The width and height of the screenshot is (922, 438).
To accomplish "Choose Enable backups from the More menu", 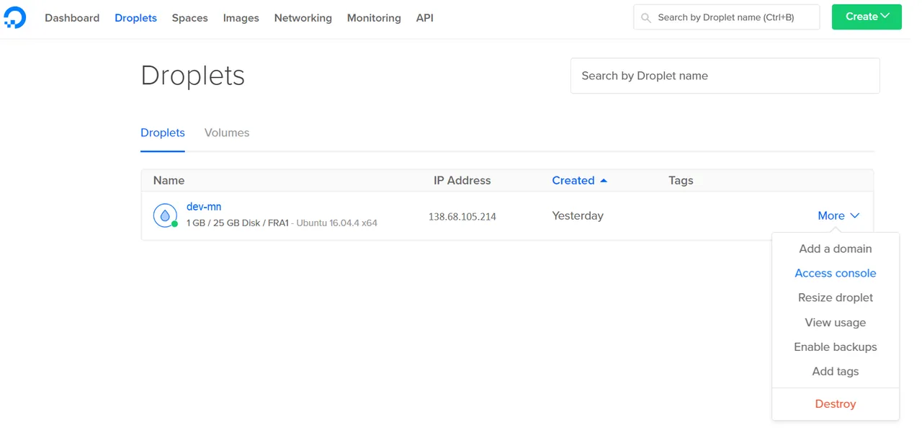I will click(x=836, y=347).
